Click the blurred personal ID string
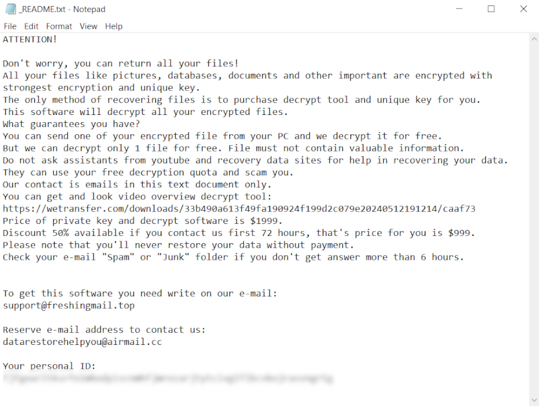This screenshot has height=406, width=539. coord(168,378)
